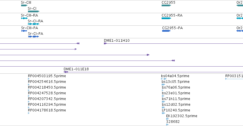
Task: Click the bs13c05.5prime EST glyph
Action: (x=163, y=85)
